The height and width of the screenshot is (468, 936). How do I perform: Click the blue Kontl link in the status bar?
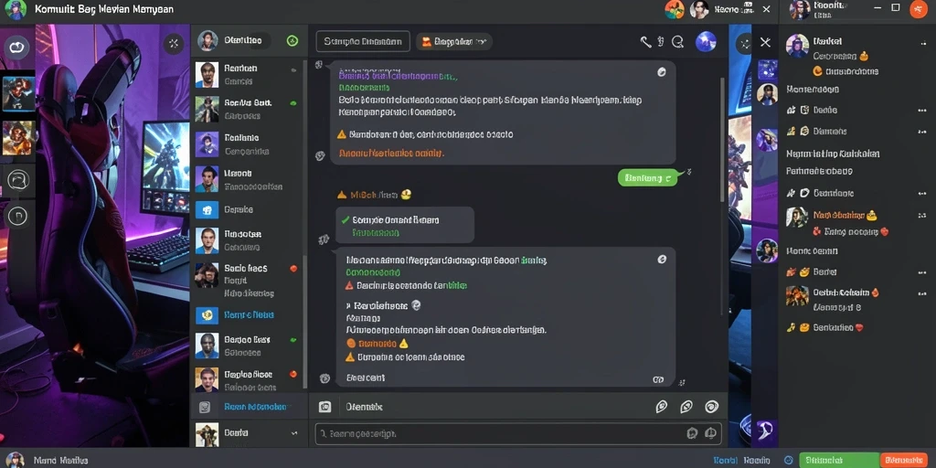[x=725, y=461]
